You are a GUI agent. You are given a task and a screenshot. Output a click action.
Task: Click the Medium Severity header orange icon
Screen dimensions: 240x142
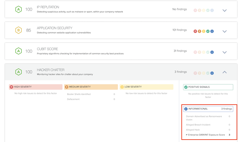[x=67, y=87]
